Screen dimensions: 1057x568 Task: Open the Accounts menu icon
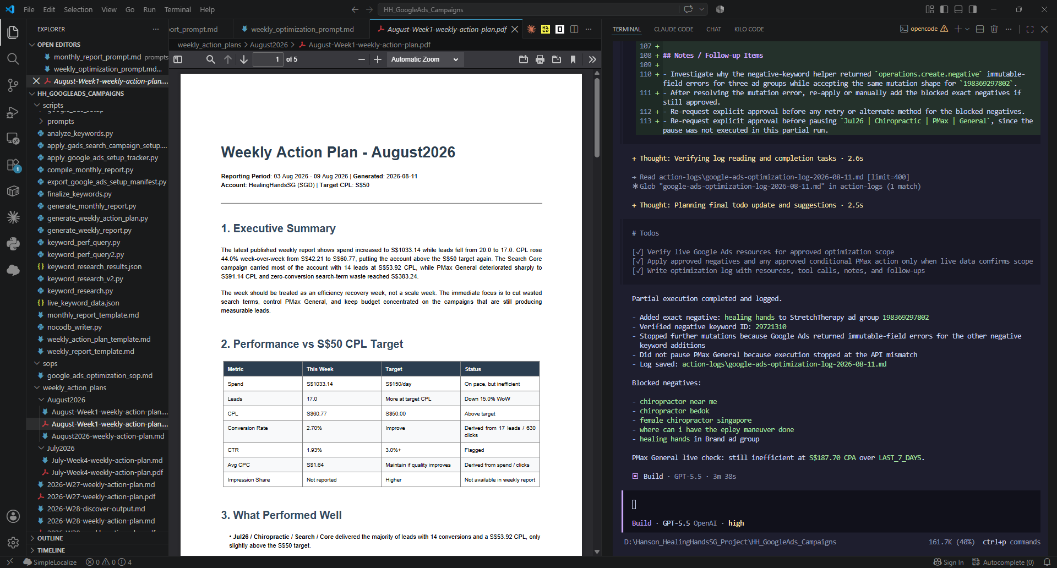coord(13,516)
